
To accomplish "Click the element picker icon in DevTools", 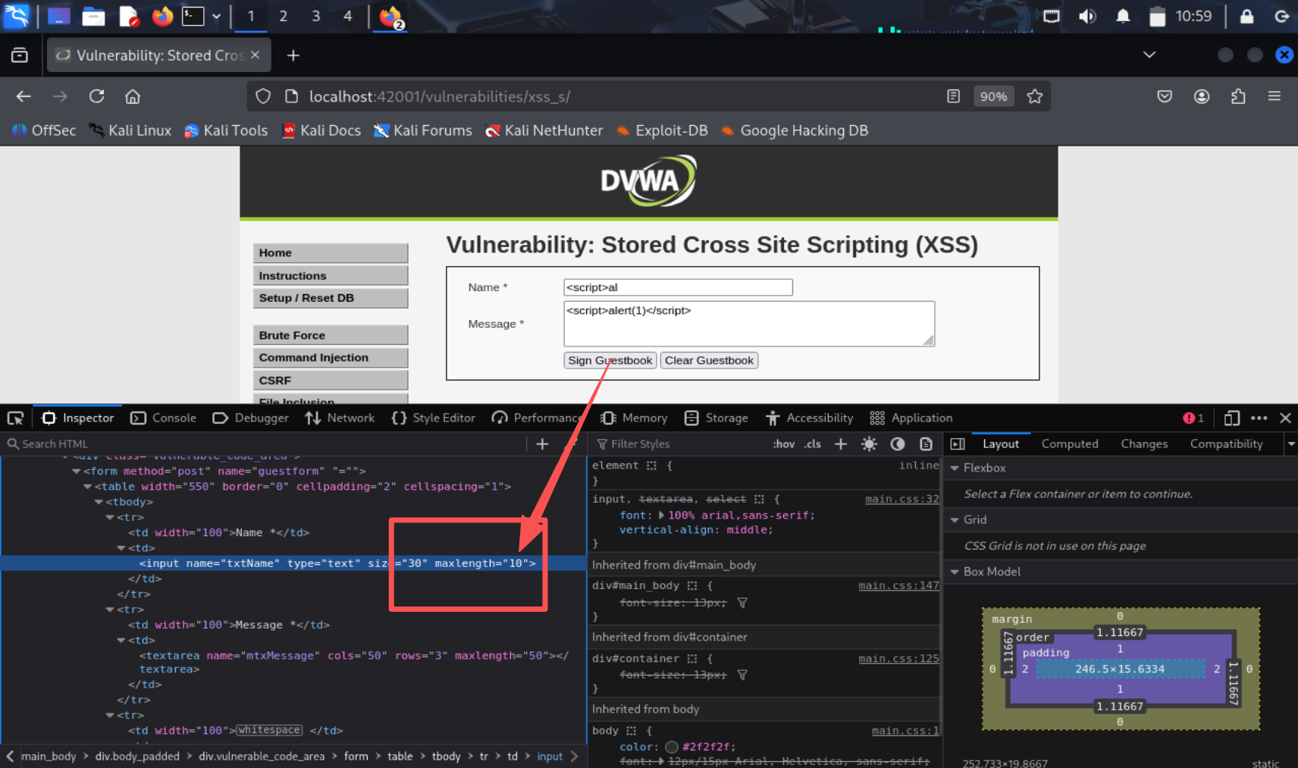I will [15, 418].
